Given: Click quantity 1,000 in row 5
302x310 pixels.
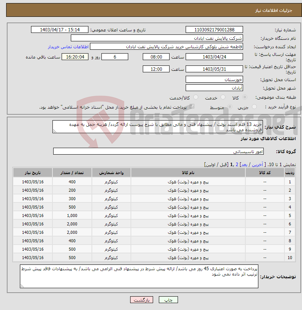Looking at the screenshot, I should [72, 215].
